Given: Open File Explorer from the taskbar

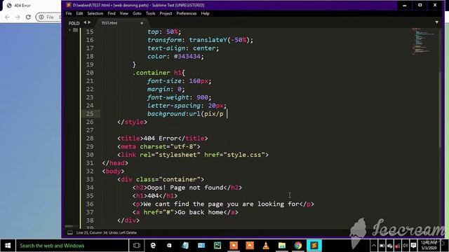Looking at the screenshot, I should [x=282, y=246].
